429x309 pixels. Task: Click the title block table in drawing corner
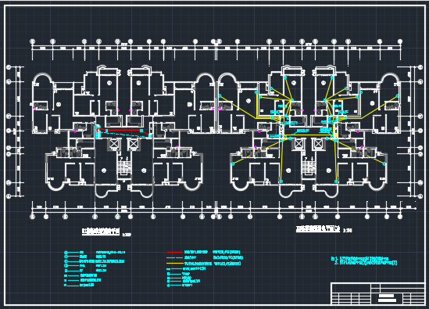(377, 293)
